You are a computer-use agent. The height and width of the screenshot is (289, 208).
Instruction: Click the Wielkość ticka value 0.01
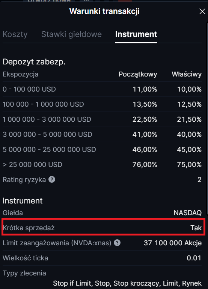194,258
